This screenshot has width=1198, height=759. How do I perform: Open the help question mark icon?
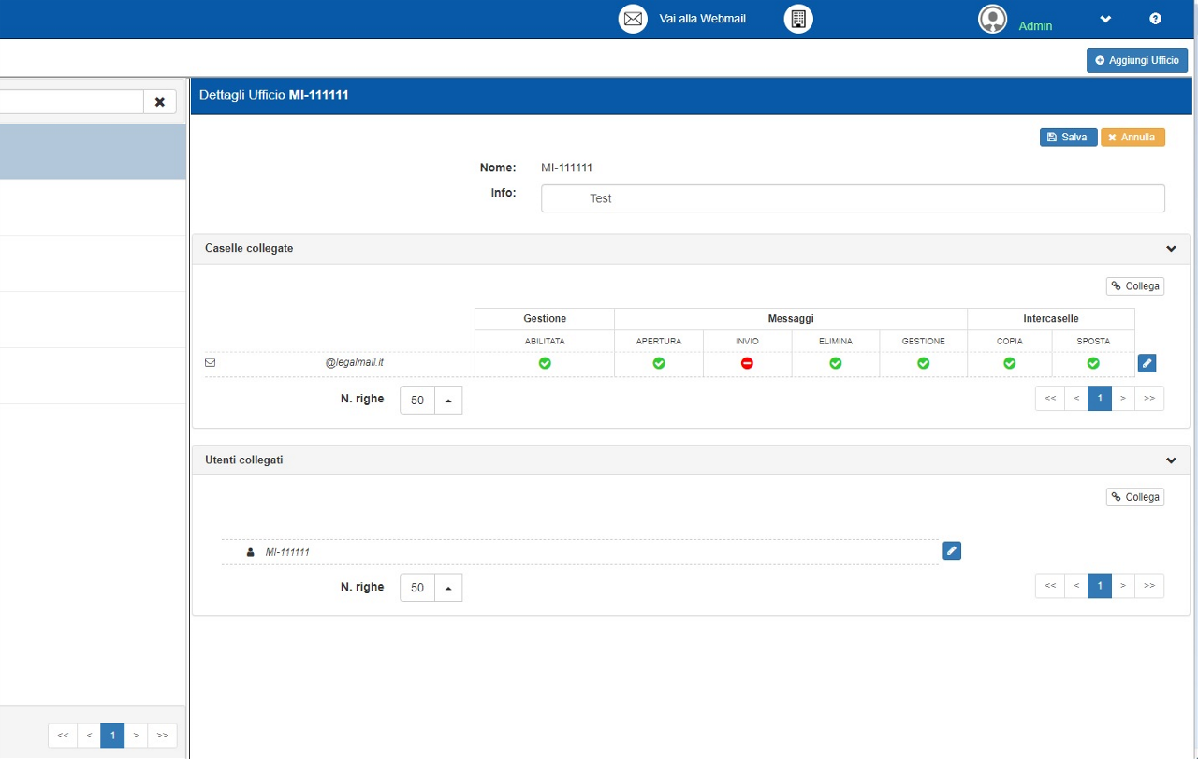click(x=1155, y=19)
